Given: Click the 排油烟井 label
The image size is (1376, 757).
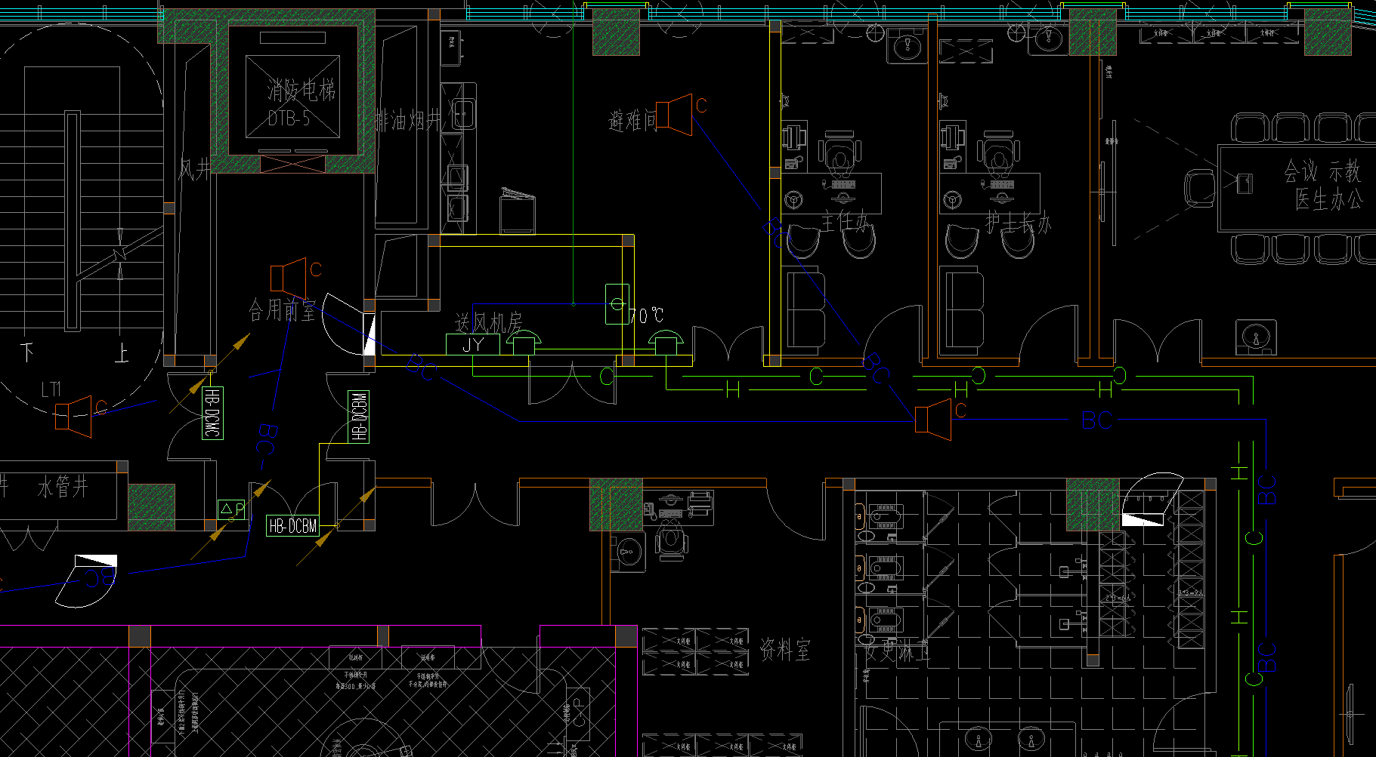Looking at the screenshot, I should click(x=408, y=120).
